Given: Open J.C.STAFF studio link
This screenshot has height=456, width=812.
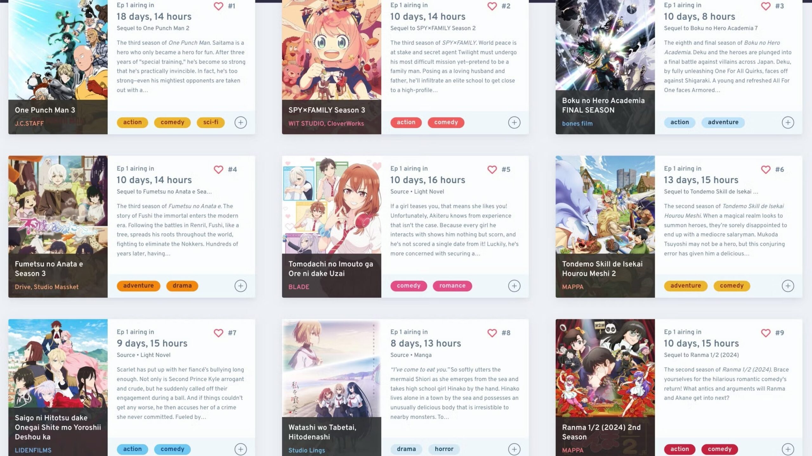Looking at the screenshot, I should tap(29, 123).
